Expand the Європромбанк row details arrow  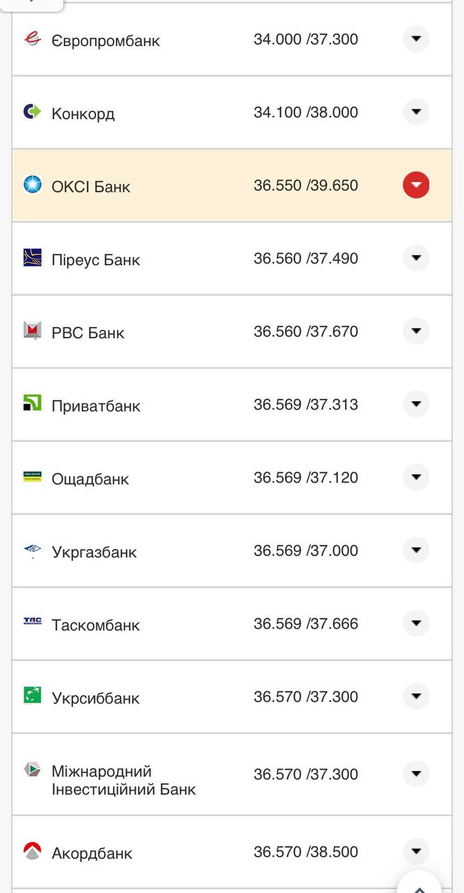click(416, 39)
